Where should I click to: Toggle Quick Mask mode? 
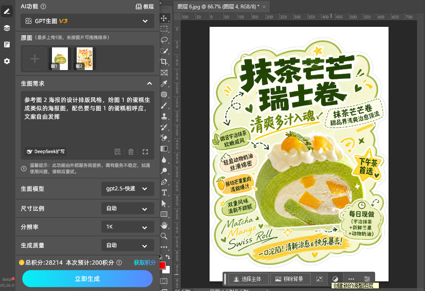[x=164, y=281]
